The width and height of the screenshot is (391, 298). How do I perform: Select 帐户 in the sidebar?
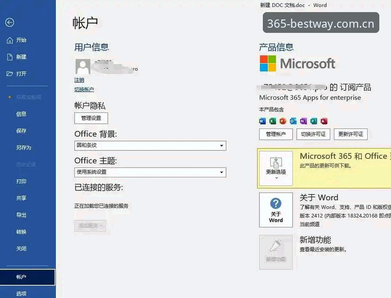(27, 277)
